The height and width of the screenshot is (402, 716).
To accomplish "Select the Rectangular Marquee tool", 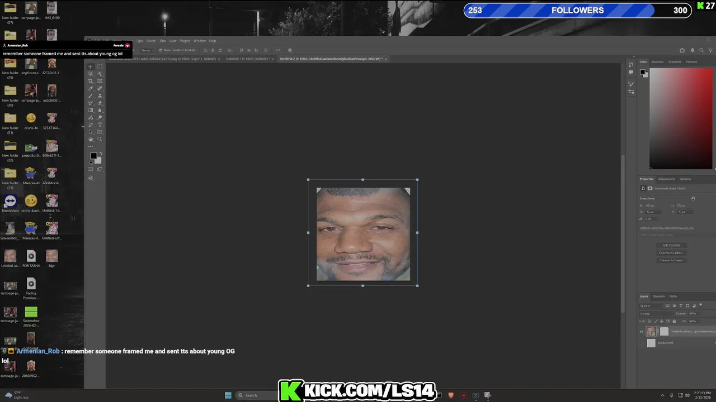I will 100,66.
